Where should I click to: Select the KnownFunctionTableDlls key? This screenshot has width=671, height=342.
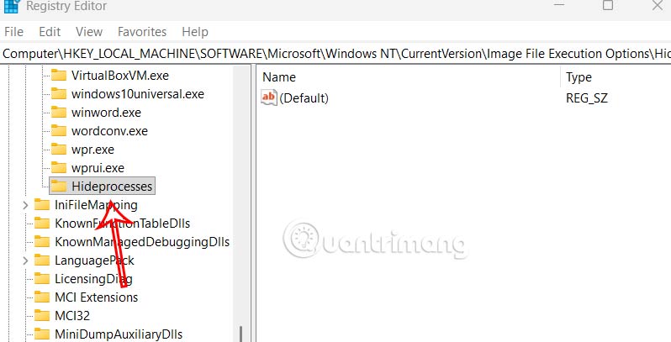click(122, 224)
